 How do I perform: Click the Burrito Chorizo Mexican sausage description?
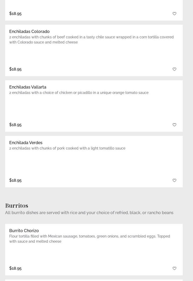(x=90, y=239)
